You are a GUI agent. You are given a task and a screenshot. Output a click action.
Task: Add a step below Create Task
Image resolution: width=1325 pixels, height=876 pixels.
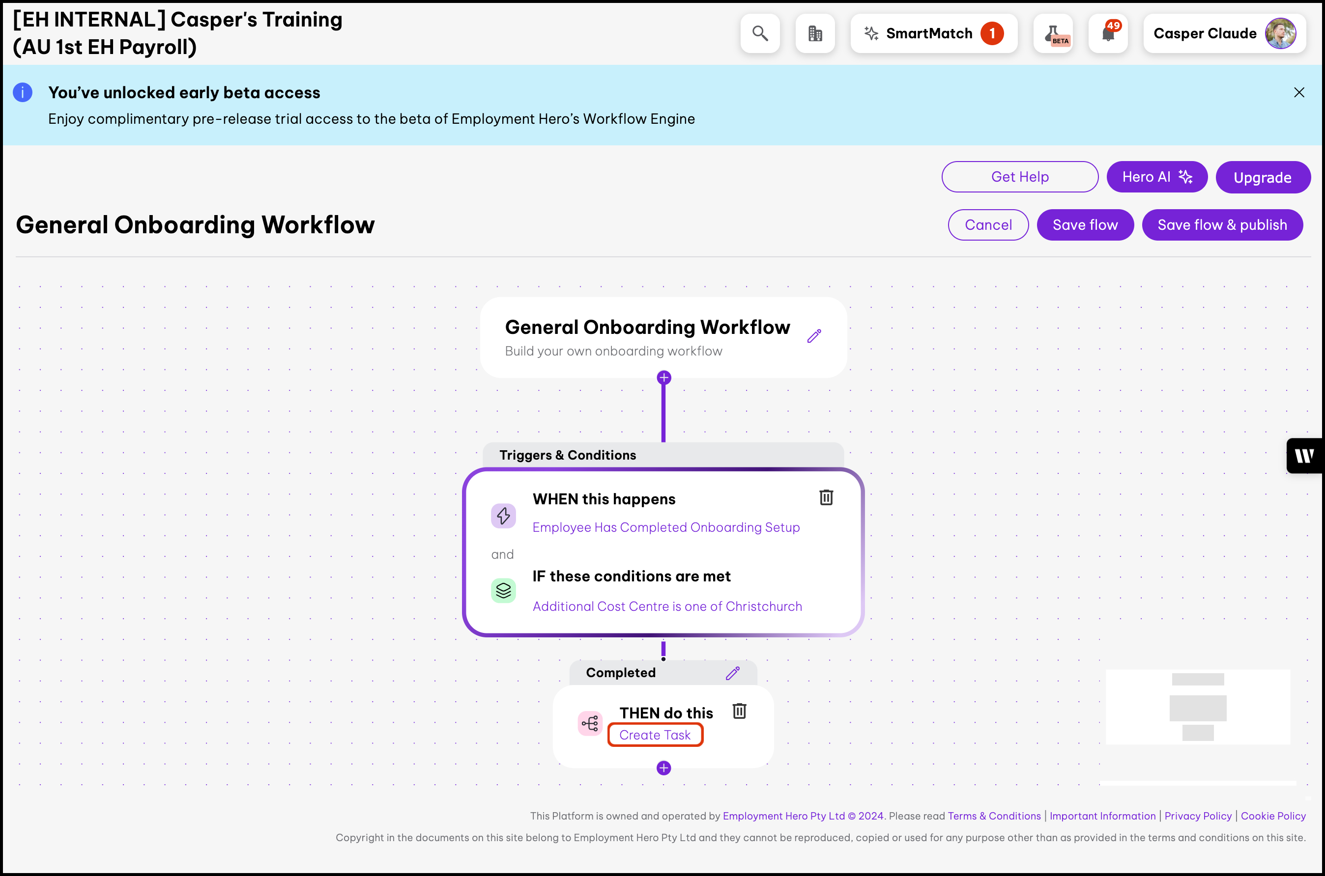663,768
